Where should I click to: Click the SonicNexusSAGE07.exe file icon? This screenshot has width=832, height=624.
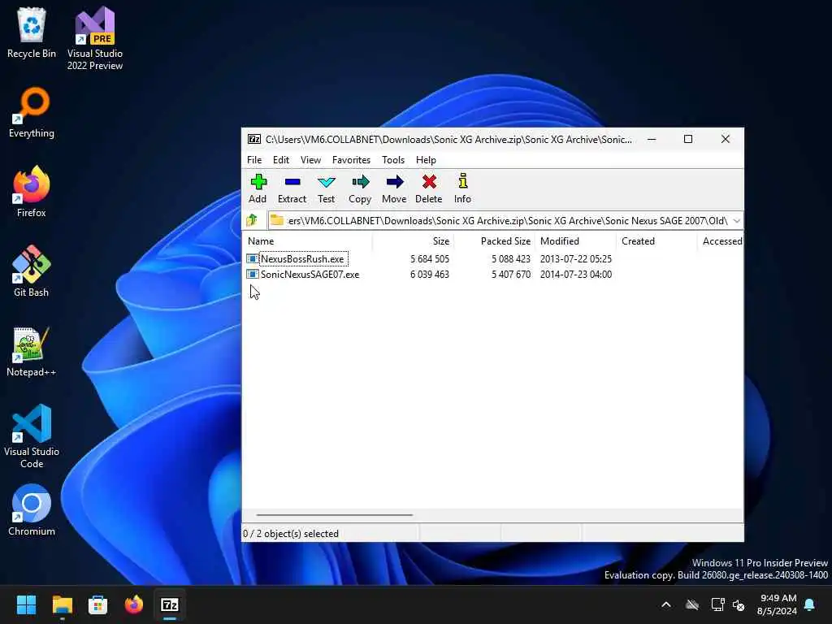[x=253, y=275]
